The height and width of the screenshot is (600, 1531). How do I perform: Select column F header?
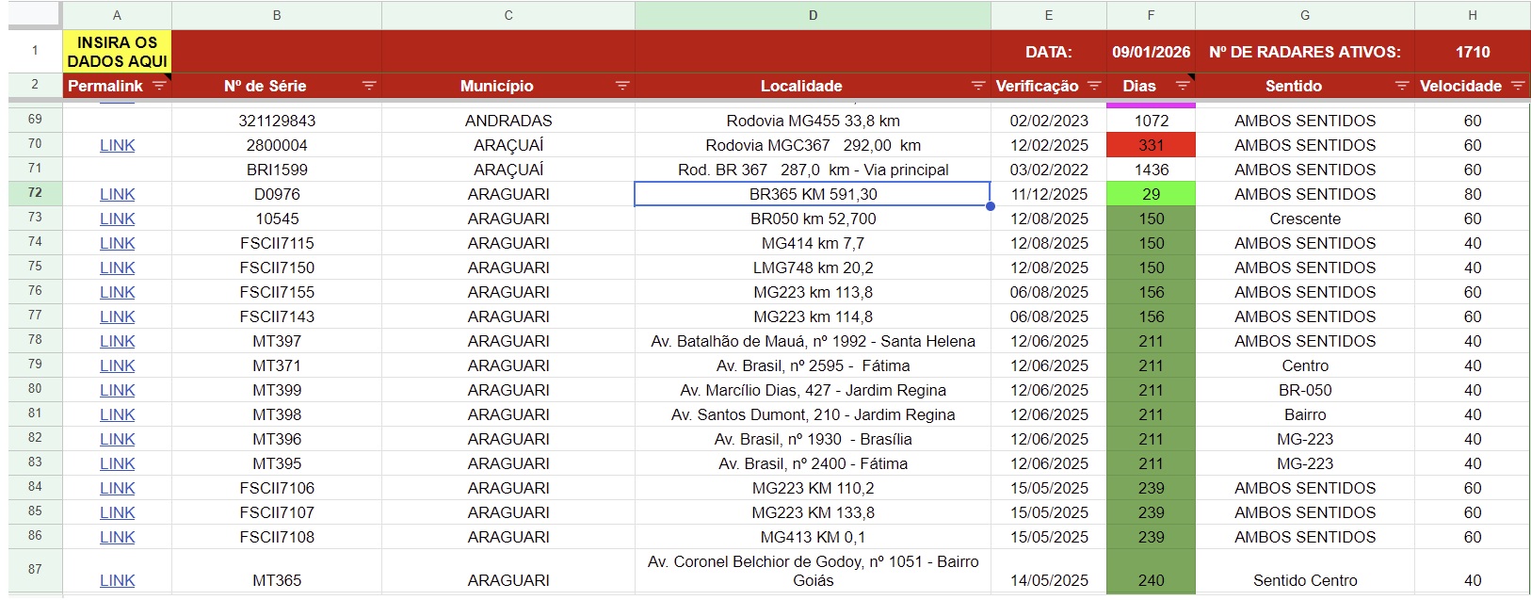point(1151,15)
